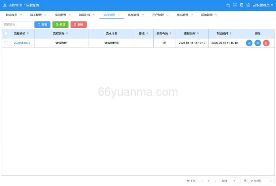
Task: Sort by 流程名称 column arrows
Action: [67, 33]
